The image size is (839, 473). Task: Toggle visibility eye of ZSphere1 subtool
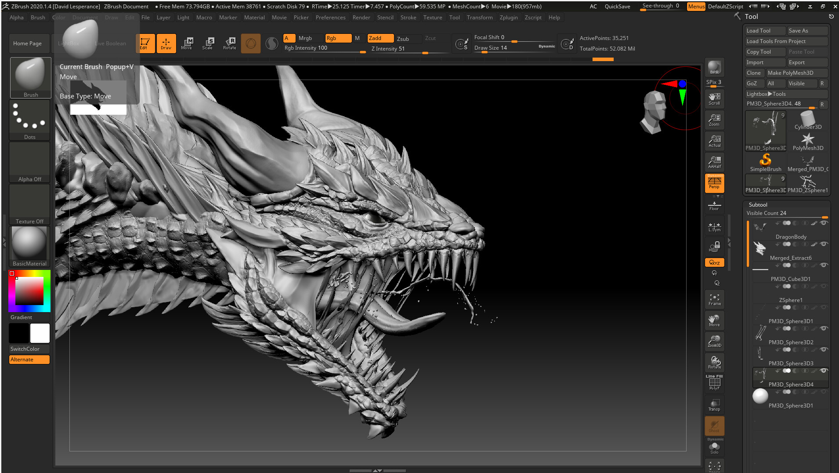[x=824, y=286]
